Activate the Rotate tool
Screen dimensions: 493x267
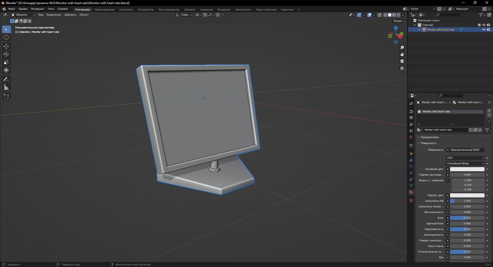6,54
